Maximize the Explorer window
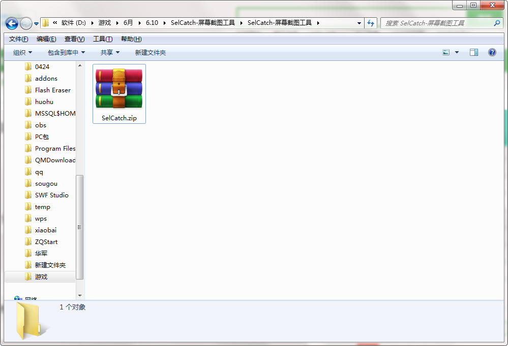Viewport: 508px width, 346px height. coord(473,5)
